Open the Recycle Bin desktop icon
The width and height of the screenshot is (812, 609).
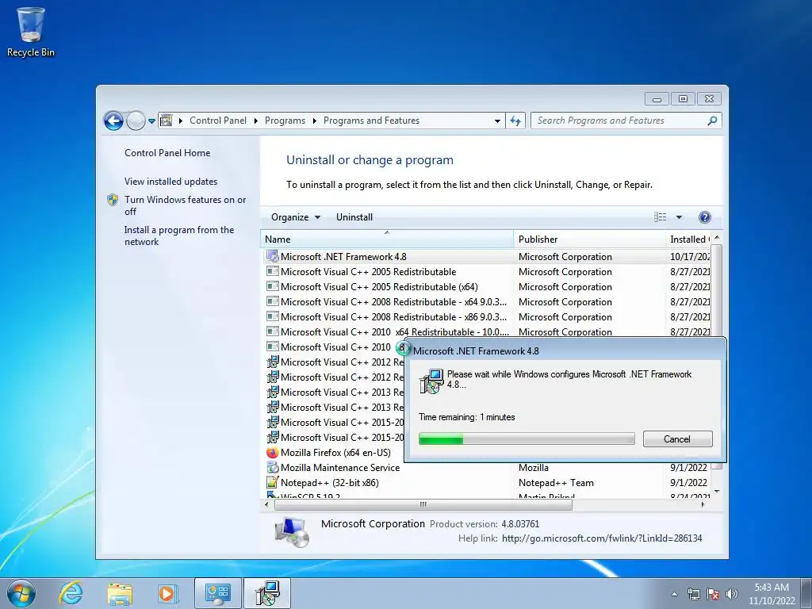click(x=31, y=32)
